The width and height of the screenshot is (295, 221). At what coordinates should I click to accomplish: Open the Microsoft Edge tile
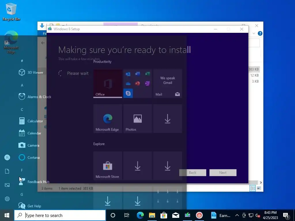point(108,119)
